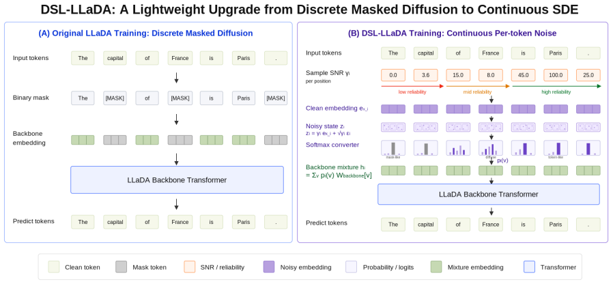Viewport: 613px width, 284px height.
Task: Click the SNR value box showing 100.0
Action: 556,74
